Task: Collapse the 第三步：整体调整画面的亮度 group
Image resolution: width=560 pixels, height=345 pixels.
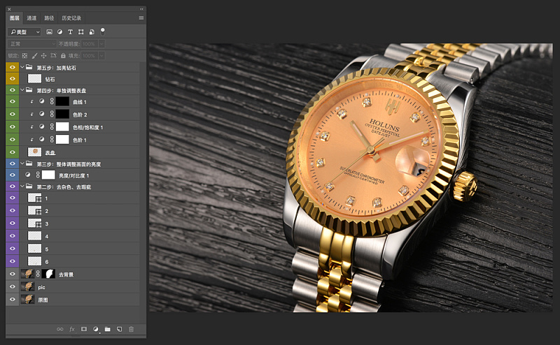Action: point(22,163)
